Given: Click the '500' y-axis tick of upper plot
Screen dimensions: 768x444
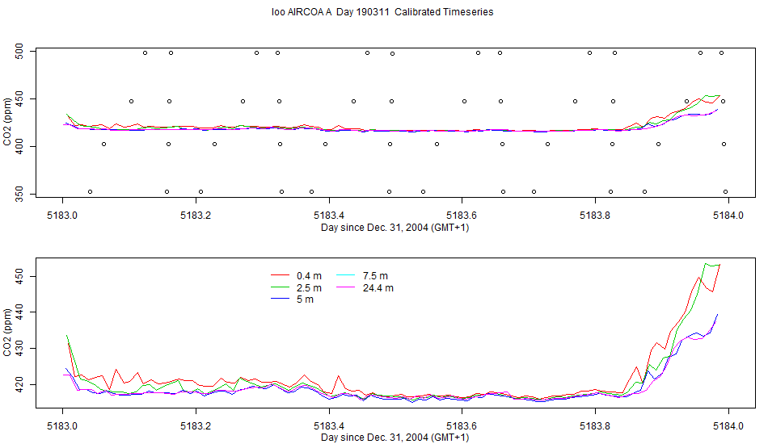Looking at the screenshot, I should pos(19,52).
